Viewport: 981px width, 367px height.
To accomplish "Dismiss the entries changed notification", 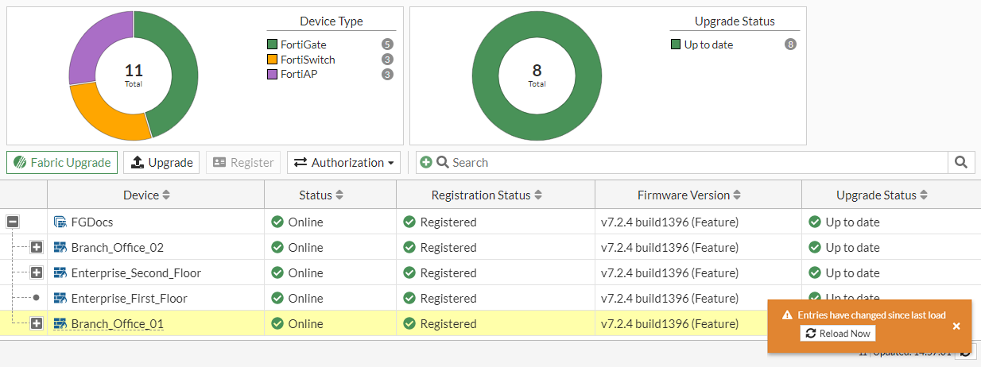I will click(956, 326).
